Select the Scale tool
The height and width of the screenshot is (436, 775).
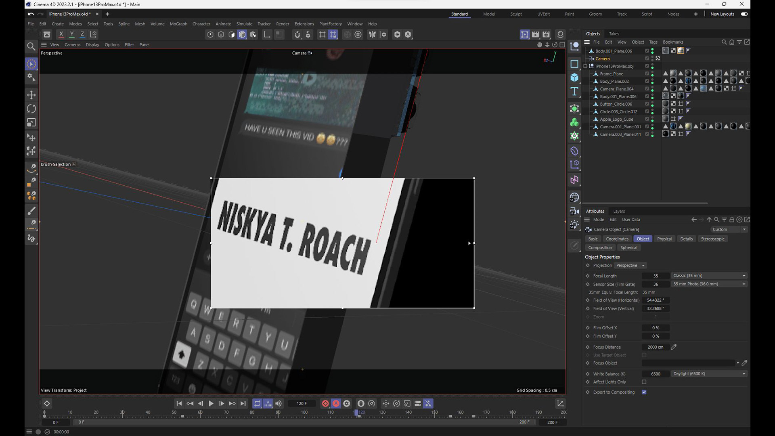[x=31, y=123]
